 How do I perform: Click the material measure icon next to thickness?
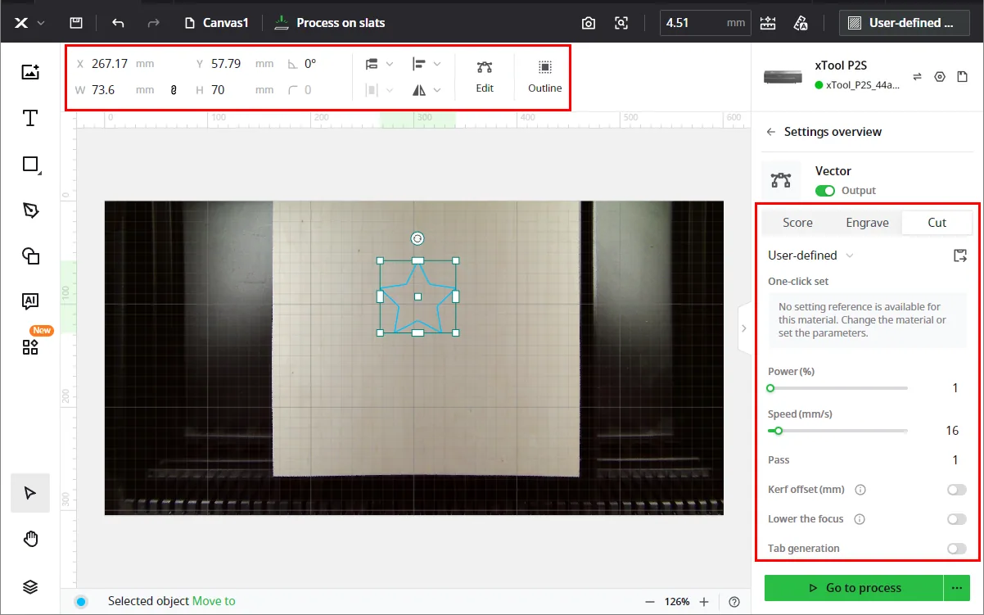click(x=801, y=23)
